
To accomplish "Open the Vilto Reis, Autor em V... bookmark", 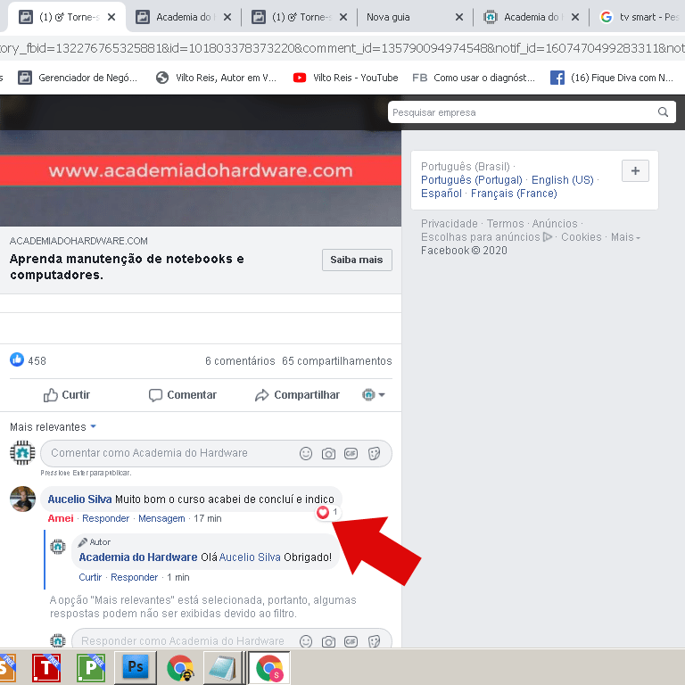I will coord(216,78).
